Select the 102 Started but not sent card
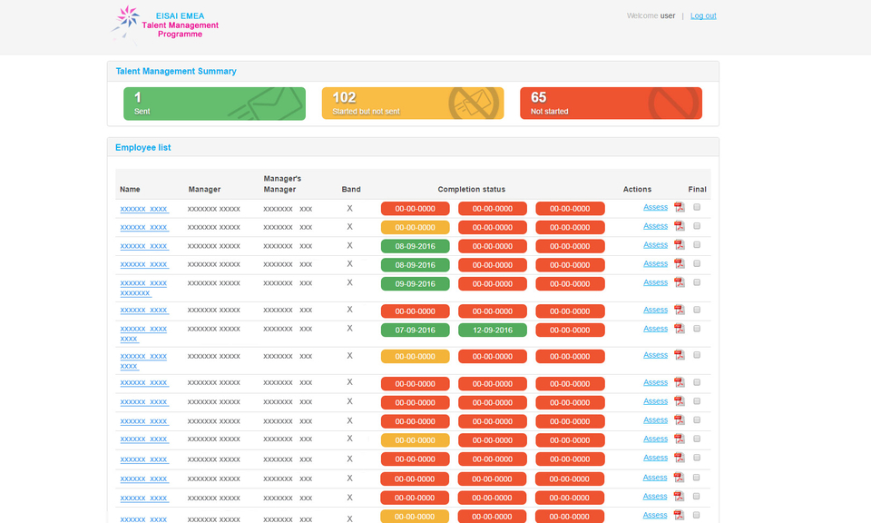This screenshot has width=871, height=523. click(412, 104)
